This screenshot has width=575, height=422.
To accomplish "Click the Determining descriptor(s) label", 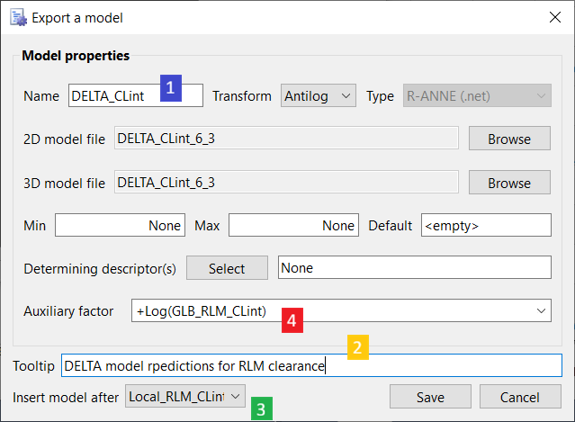I will click(x=100, y=269).
